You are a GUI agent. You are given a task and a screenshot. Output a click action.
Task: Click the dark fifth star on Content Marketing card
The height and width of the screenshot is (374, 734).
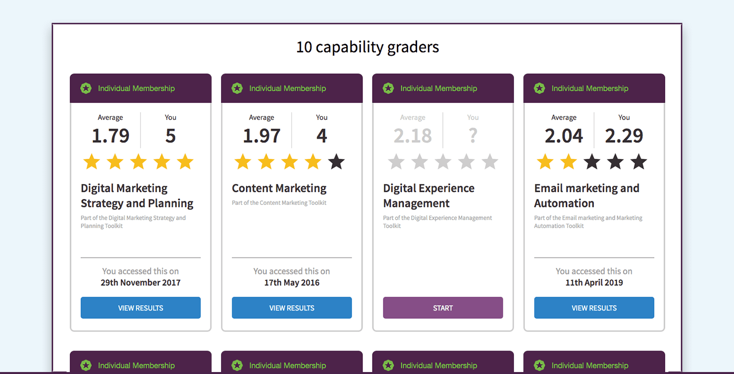click(x=336, y=162)
